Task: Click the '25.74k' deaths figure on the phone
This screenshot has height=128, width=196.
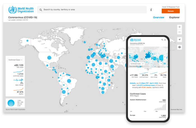Action: click(163, 75)
